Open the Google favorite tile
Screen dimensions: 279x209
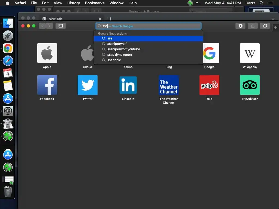(x=211, y=53)
